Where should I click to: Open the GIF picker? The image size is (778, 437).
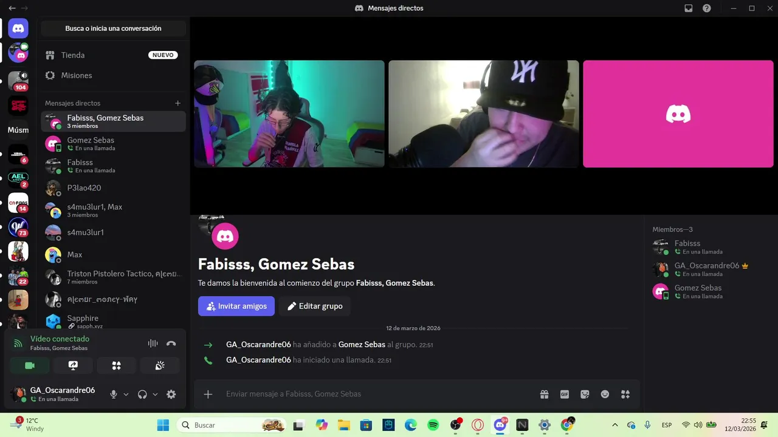pyautogui.click(x=565, y=394)
